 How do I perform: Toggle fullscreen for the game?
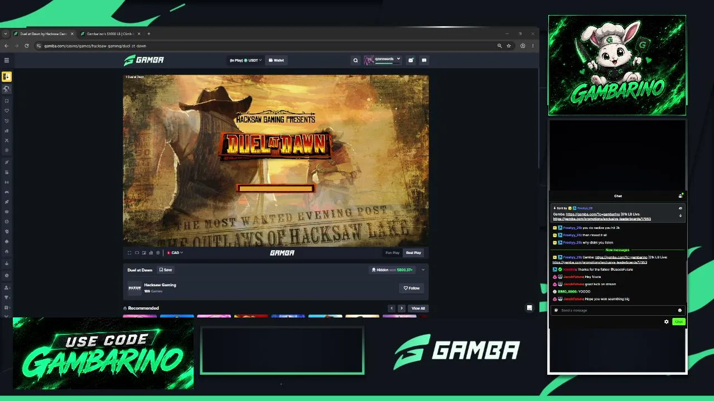pyautogui.click(x=129, y=253)
